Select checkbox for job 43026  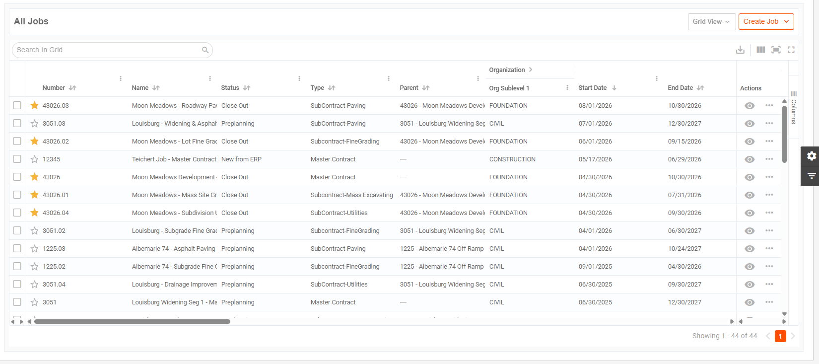pyautogui.click(x=17, y=177)
